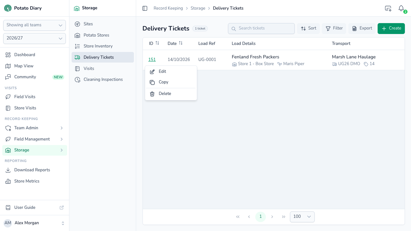The width and height of the screenshot is (411, 231).
Task: Toggle the sidebar panel icon
Action: (145, 8)
